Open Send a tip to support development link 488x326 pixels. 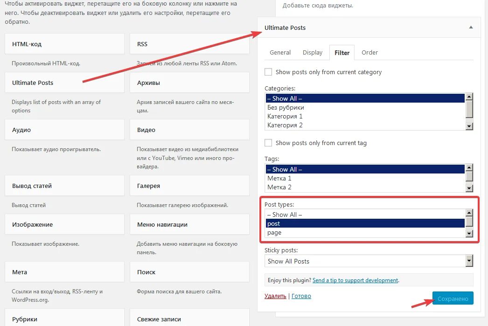coord(355,280)
